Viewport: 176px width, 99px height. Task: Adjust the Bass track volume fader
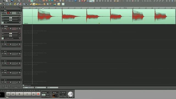coord(10,18)
